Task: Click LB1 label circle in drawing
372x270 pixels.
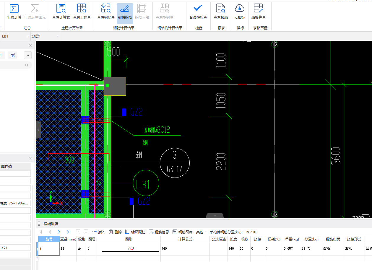Action: (x=146, y=183)
